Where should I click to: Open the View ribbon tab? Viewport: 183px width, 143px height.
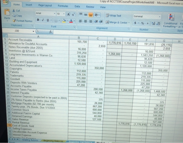click(x=103, y=7)
